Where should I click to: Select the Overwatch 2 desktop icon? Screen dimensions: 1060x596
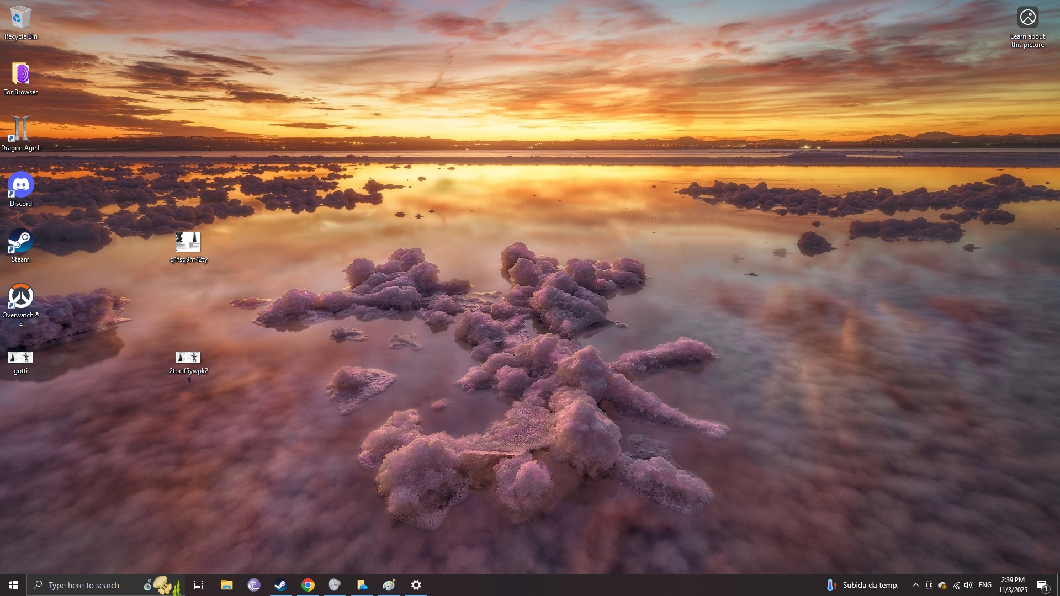20,301
